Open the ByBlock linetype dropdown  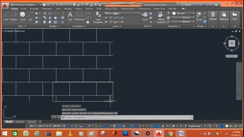pyautogui.click(x=183, y=22)
